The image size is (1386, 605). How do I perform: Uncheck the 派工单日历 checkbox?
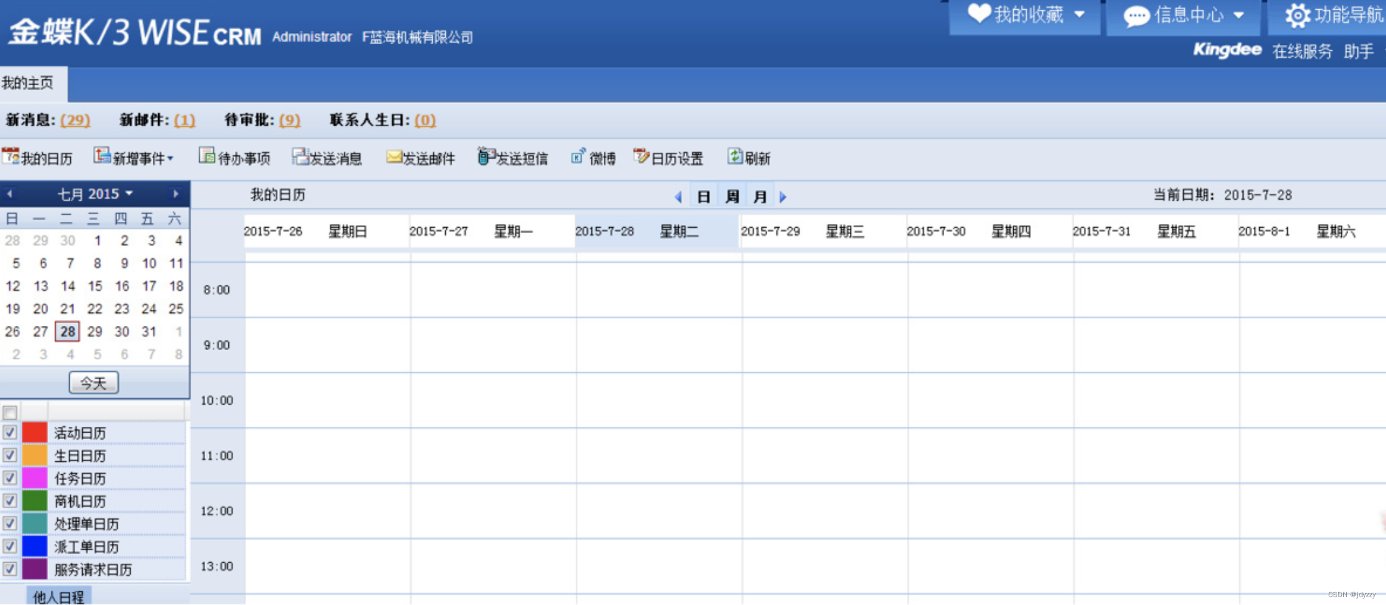click(10, 546)
